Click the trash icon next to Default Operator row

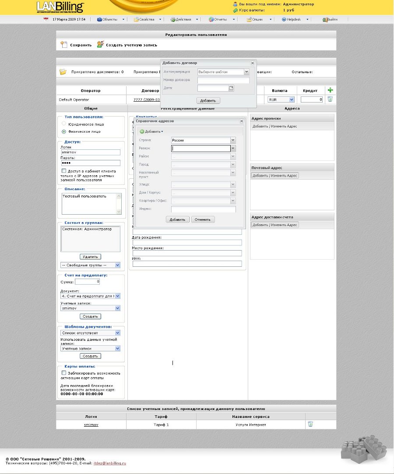[330, 99]
